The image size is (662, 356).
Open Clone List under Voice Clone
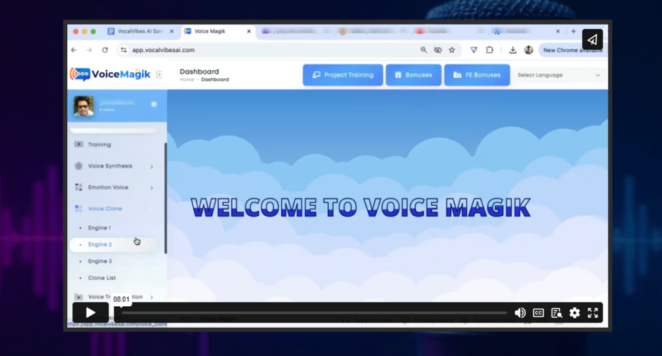[101, 278]
